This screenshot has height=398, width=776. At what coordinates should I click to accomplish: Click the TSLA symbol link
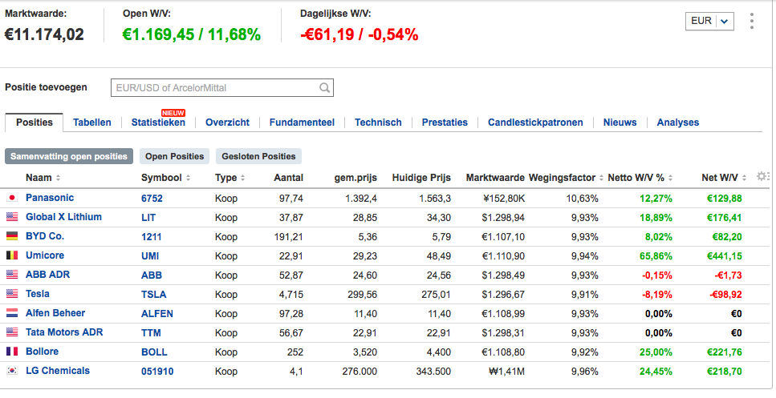pyautogui.click(x=153, y=295)
